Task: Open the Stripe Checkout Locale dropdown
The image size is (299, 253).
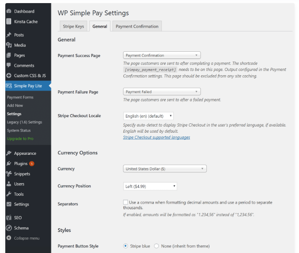Action: tap(148, 116)
